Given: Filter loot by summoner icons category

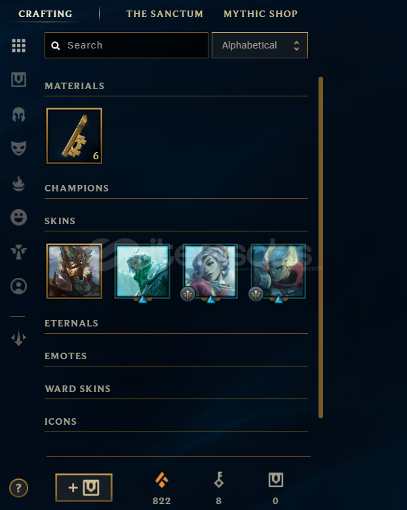Looking at the screenshot, I should point(18,286).
